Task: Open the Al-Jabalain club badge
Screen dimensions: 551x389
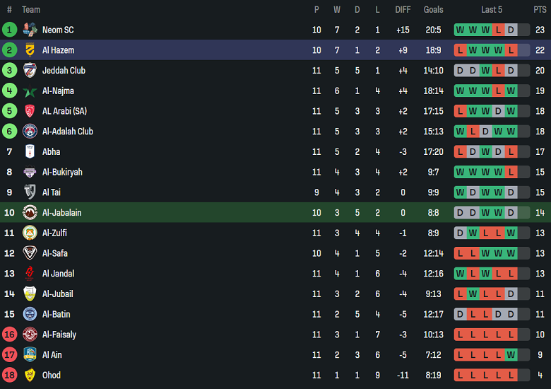Action: (x=30, y=213)
